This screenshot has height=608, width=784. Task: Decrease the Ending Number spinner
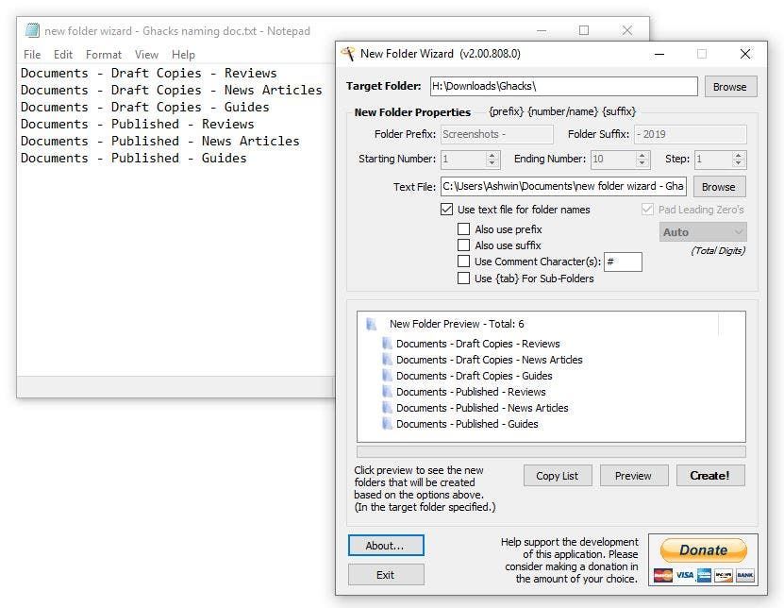pyautogui.click(x=642, y=163)
